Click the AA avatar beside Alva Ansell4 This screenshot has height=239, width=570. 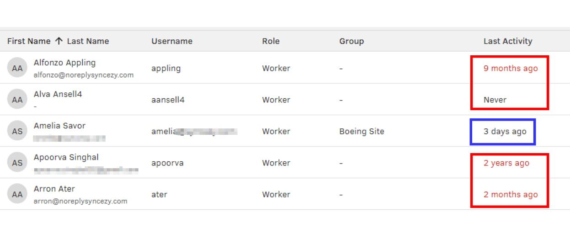click(x=17, y=100)
